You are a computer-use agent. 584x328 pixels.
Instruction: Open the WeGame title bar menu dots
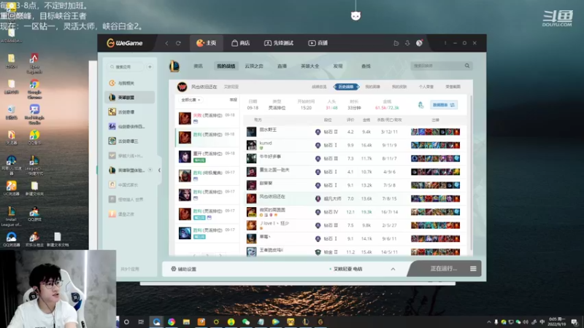coord(445,43)
